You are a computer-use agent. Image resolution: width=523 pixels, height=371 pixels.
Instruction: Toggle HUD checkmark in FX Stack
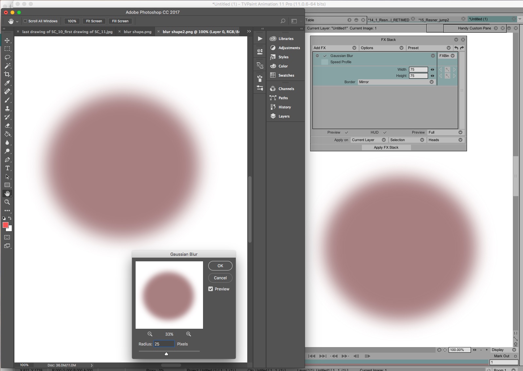click(385, 132)
